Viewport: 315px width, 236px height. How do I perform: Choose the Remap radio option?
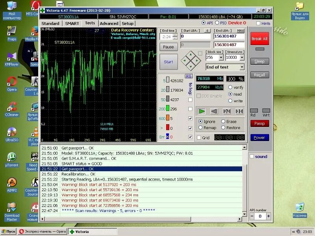(x=200, y=127)
